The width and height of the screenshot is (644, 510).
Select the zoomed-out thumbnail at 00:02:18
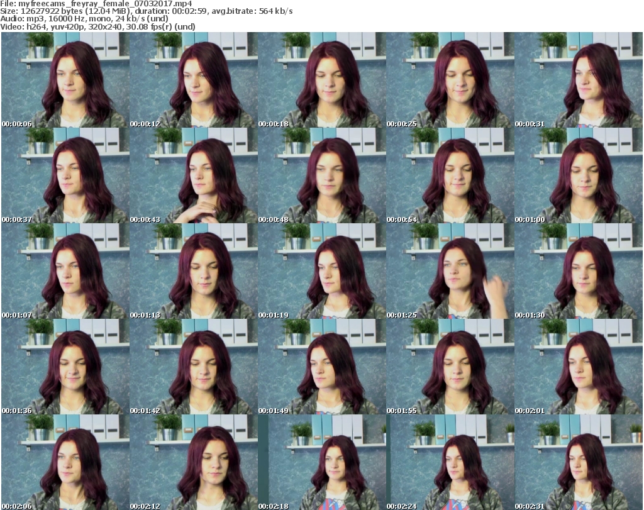click(x=322, y=462)
